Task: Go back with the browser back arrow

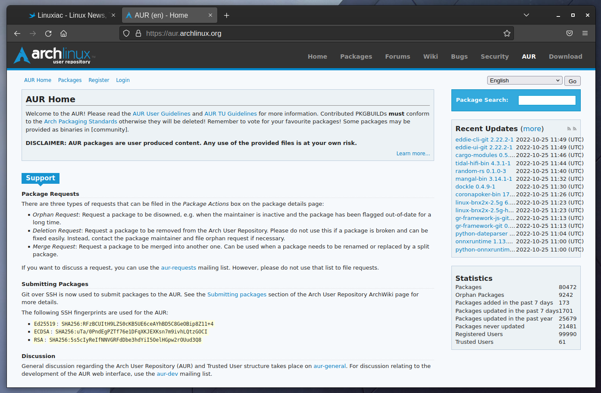Action: [x=17, y=33]
